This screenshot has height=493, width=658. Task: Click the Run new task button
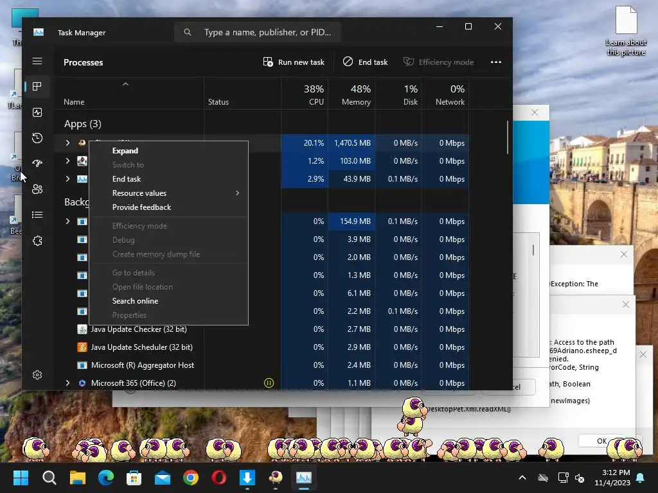[294, 62]
